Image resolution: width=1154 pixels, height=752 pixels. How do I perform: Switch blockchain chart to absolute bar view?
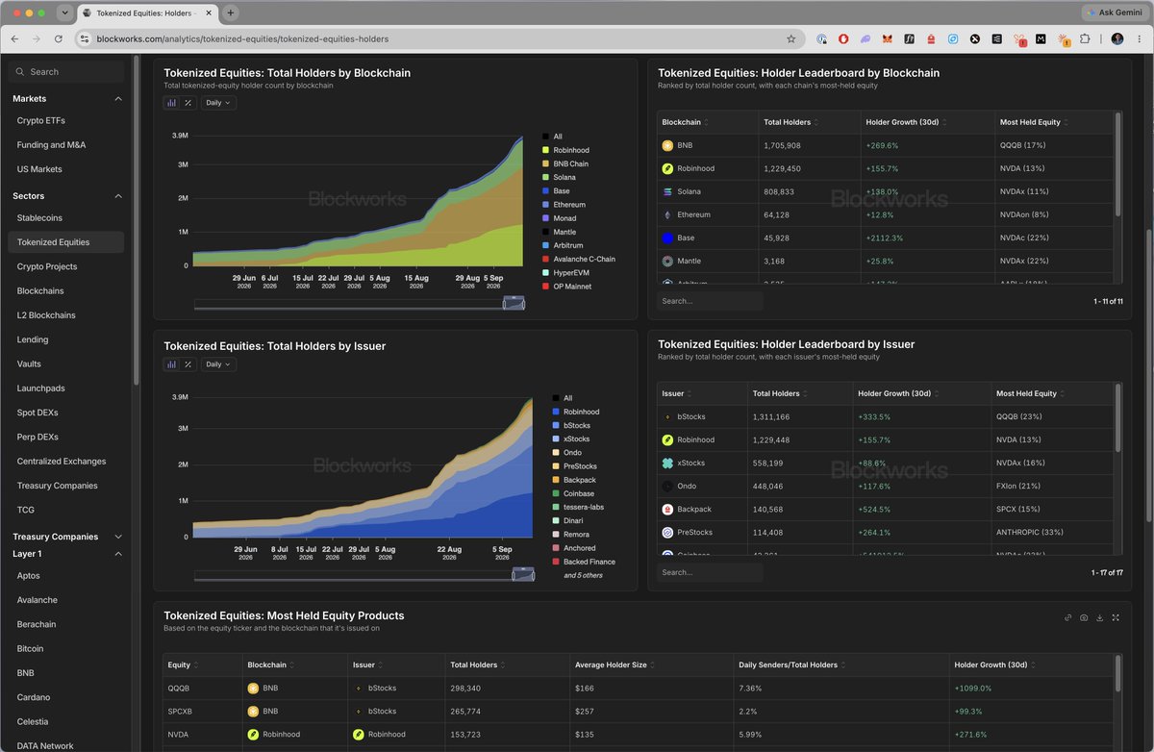(x=172, y=103)
